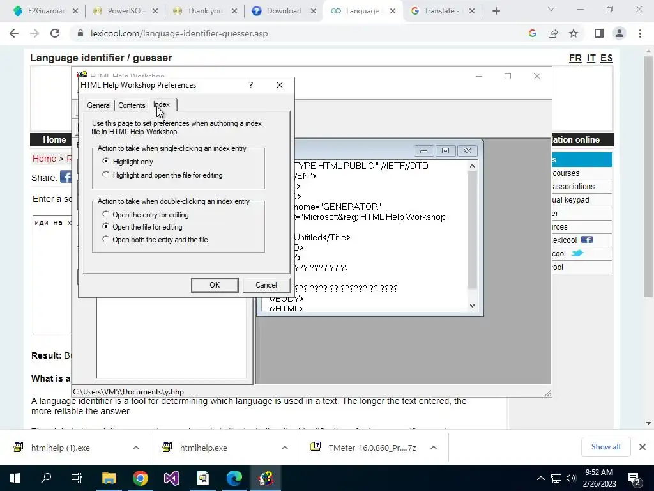654x491 pixels.
Task: Show all downloads
Action: pyautogui.click(x=605, y=447)
